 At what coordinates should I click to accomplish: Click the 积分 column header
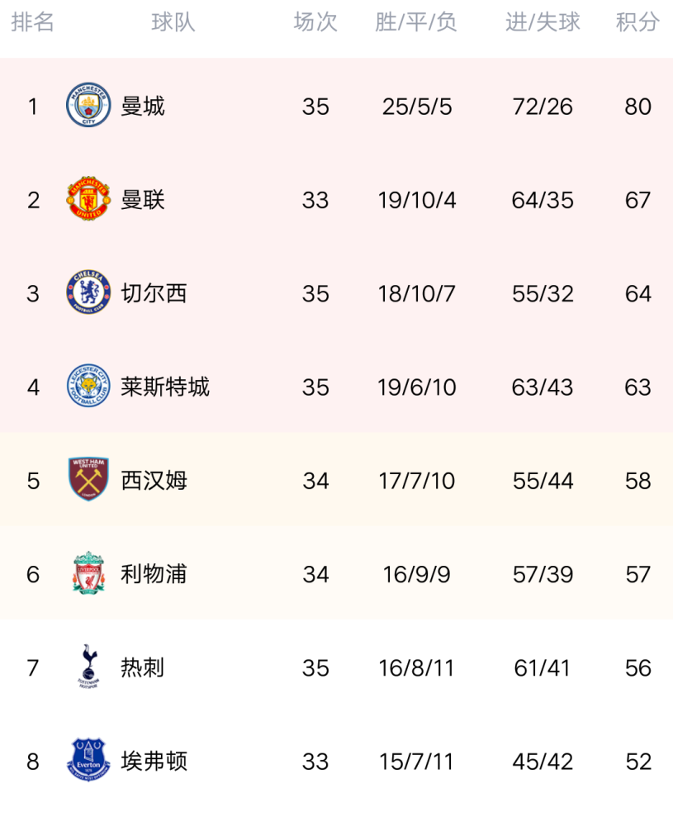click(x=637, y=22)
